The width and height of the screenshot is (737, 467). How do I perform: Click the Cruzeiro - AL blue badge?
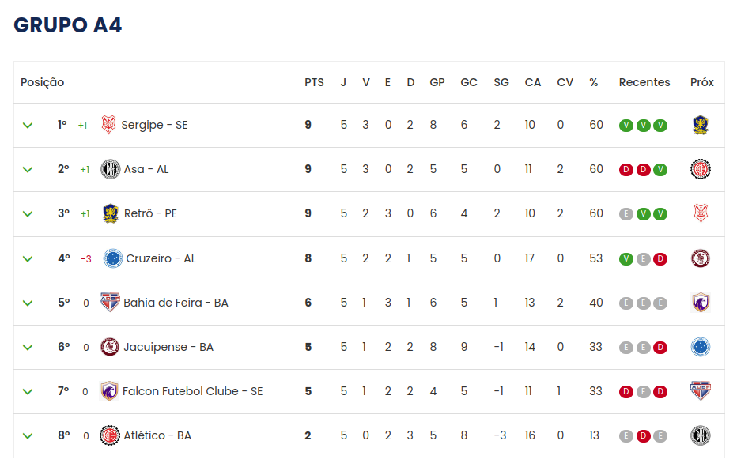[x=113, y=258]
